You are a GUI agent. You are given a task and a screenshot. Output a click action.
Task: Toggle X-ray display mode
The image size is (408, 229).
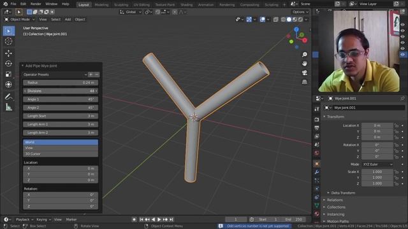point(275,20)
